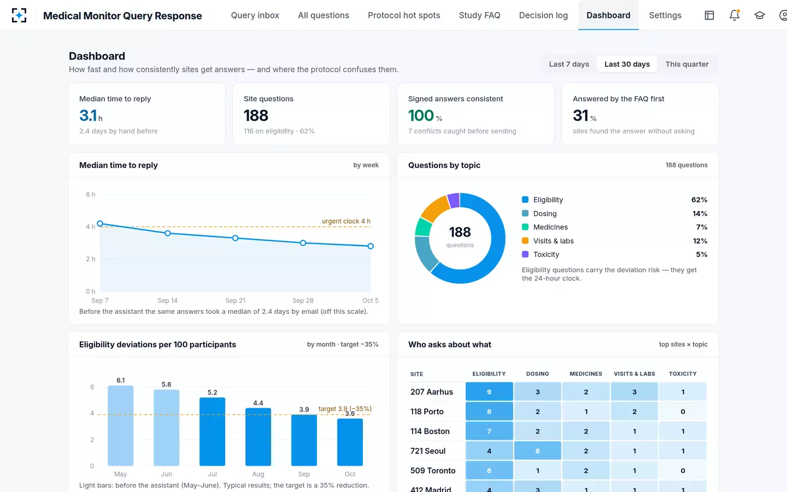Viewport: 787px width, 492px height.
Task: Click the May bar in deviations chart
Action: [x=121, y=426]
